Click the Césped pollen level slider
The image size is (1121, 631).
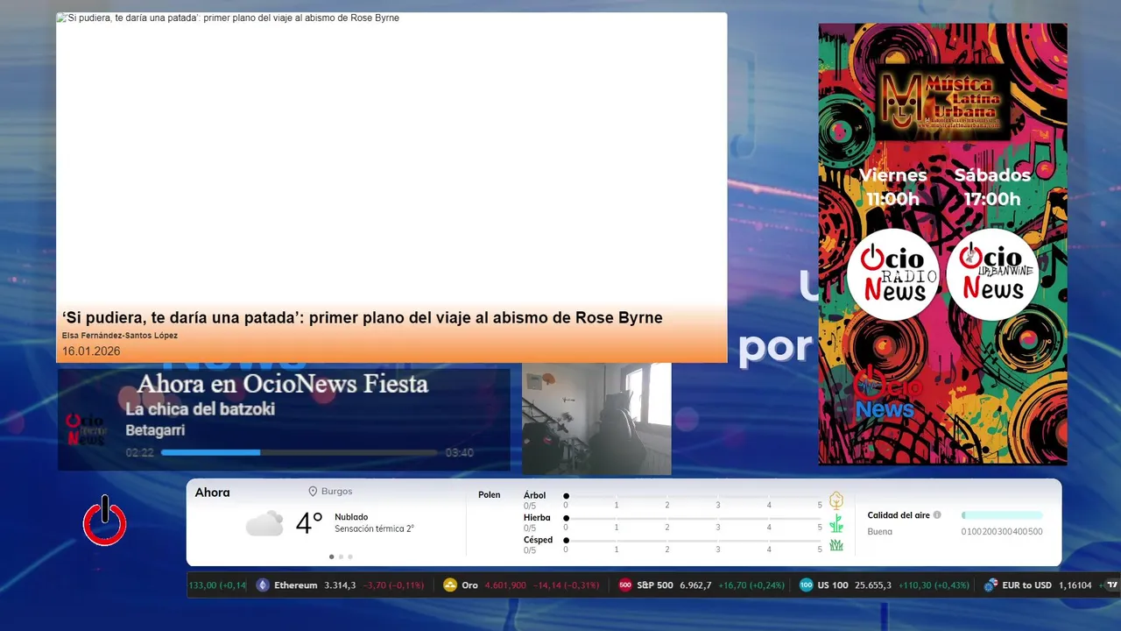click(693, 541)
